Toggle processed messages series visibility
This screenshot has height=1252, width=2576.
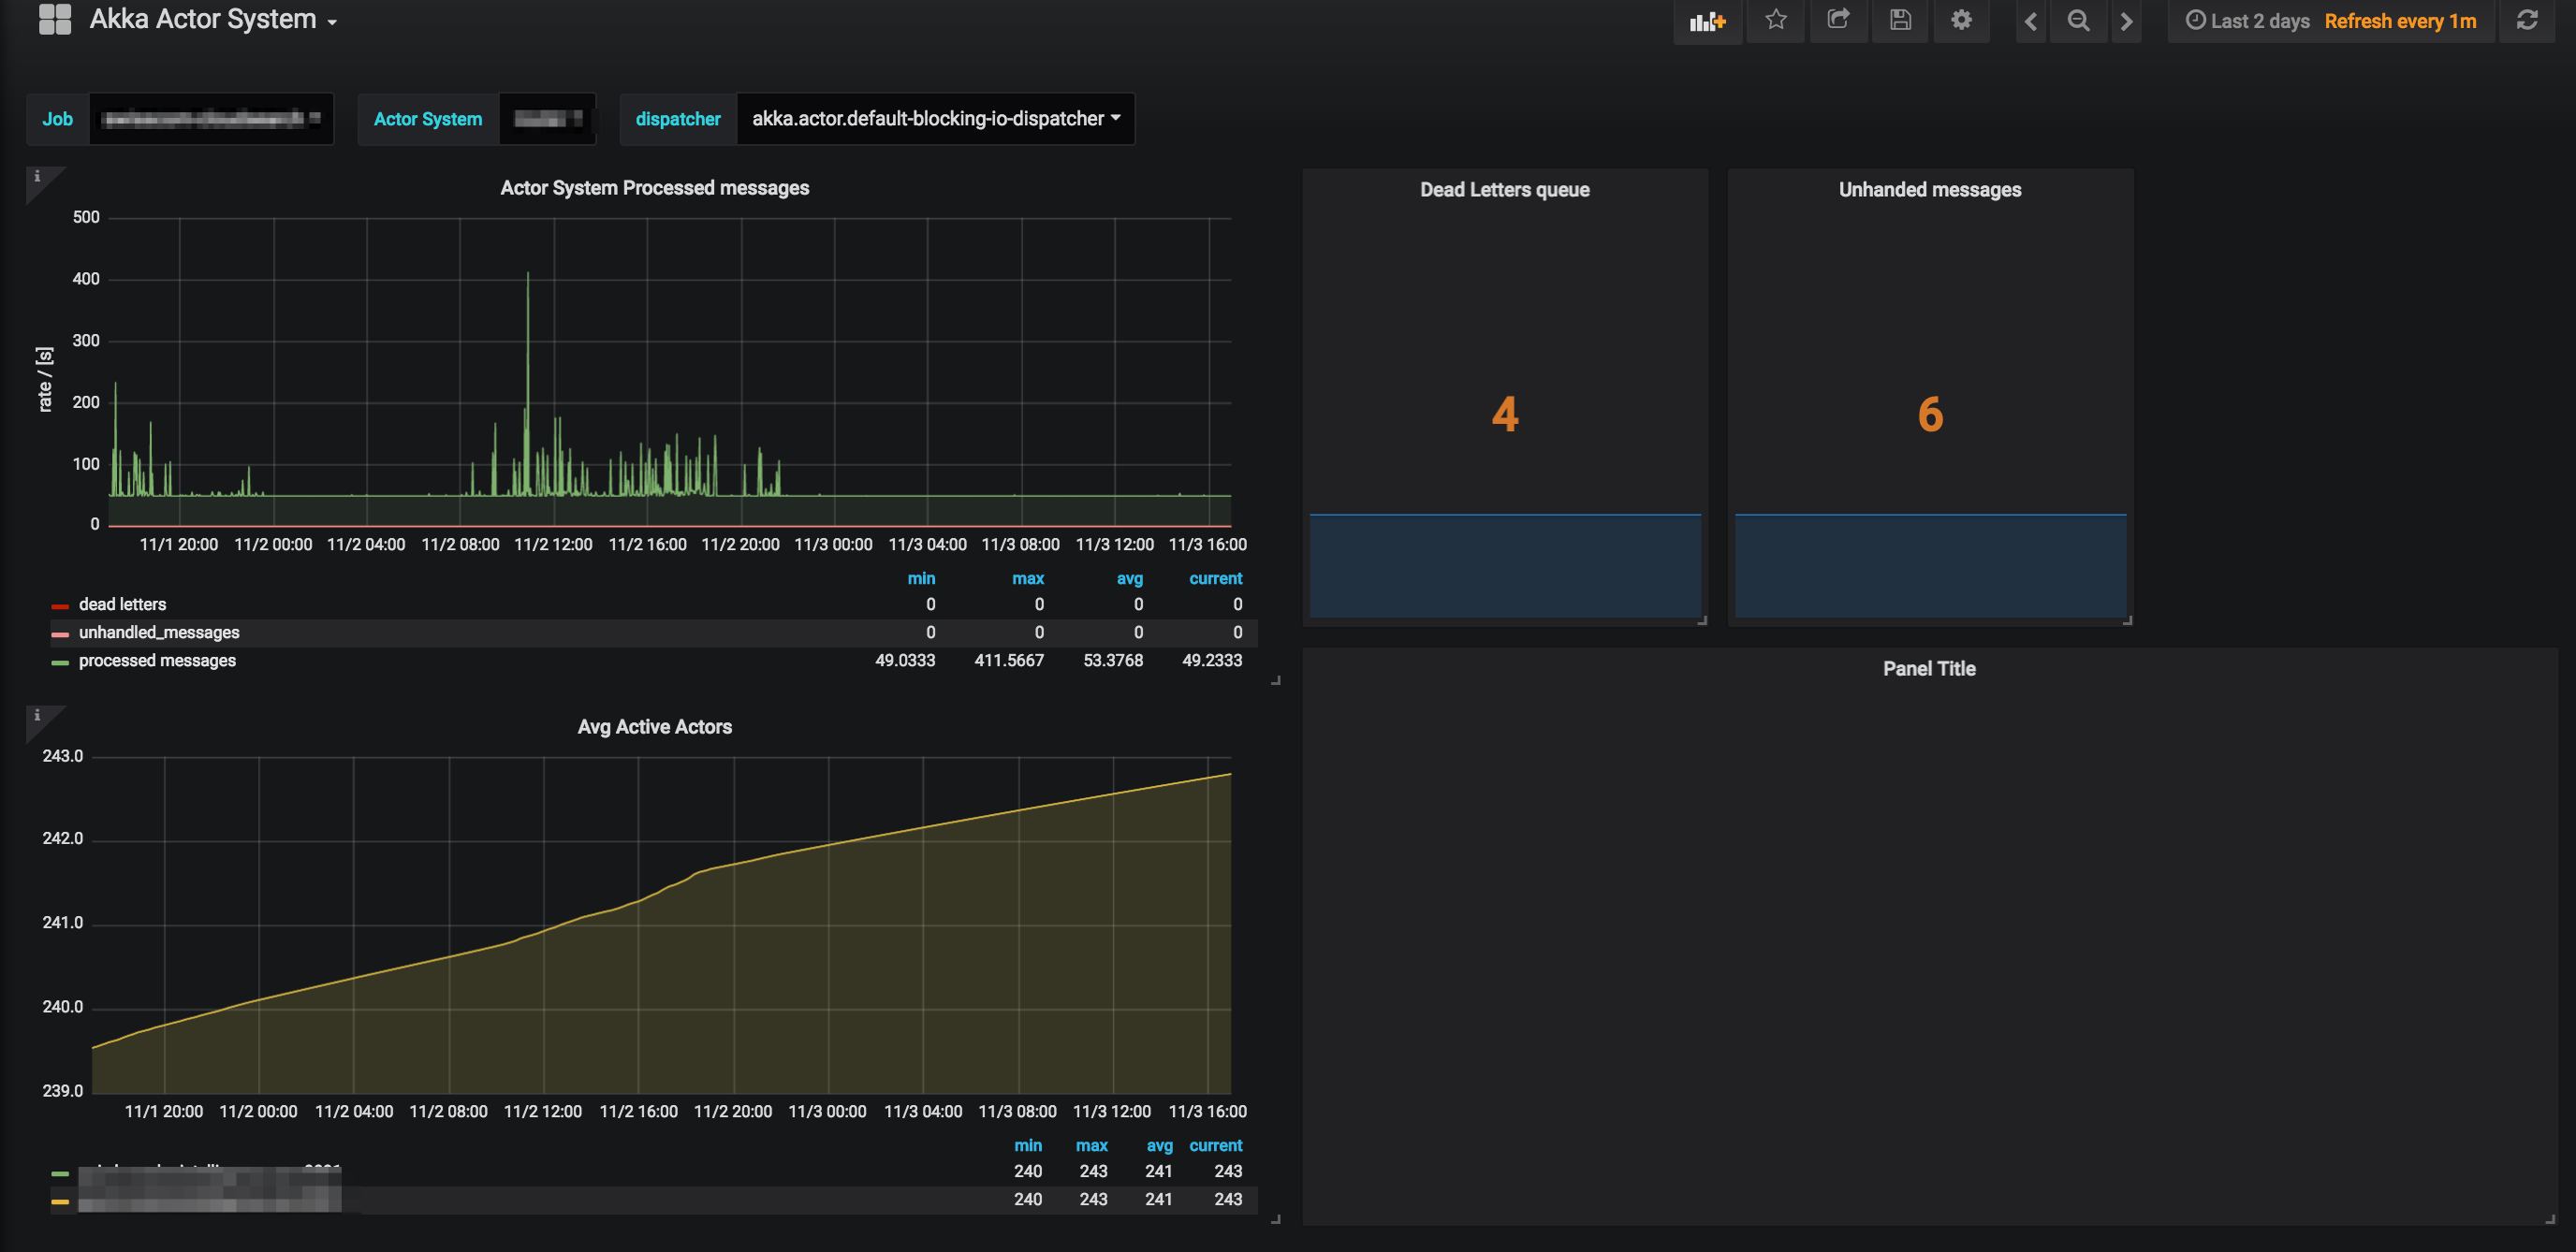point(157,660)
